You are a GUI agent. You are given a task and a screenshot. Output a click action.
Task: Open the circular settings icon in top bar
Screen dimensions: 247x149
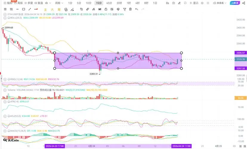tap(202, 3)
